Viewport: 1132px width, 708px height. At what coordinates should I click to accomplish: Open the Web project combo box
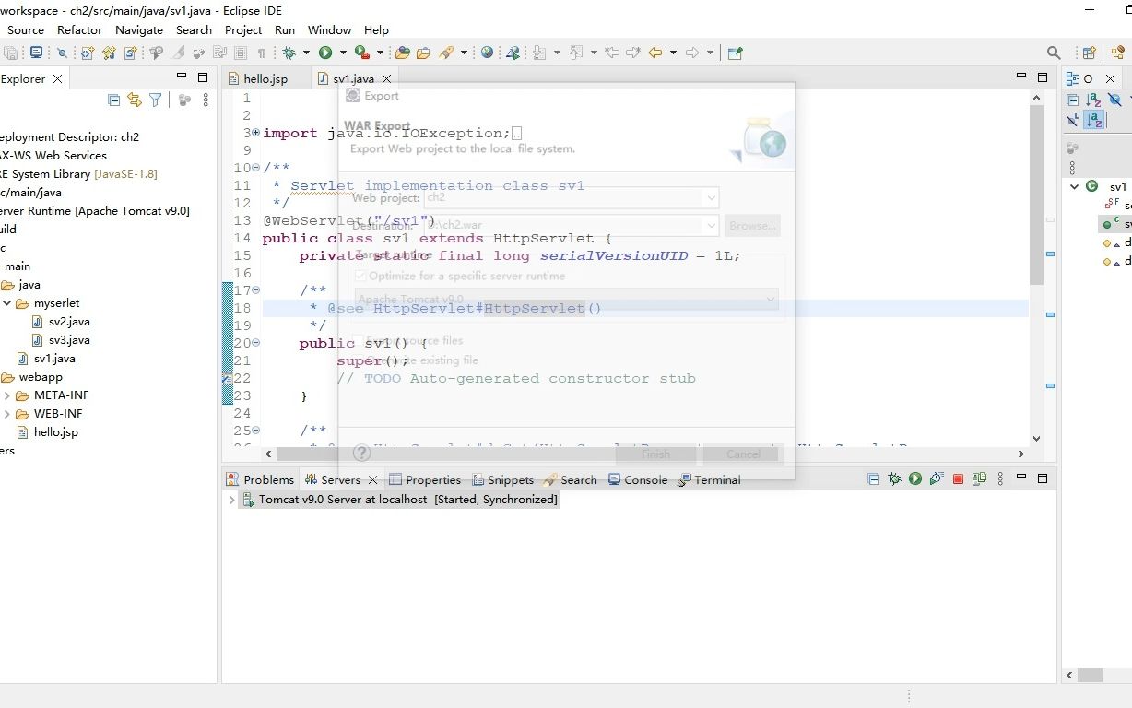point(572,197)
